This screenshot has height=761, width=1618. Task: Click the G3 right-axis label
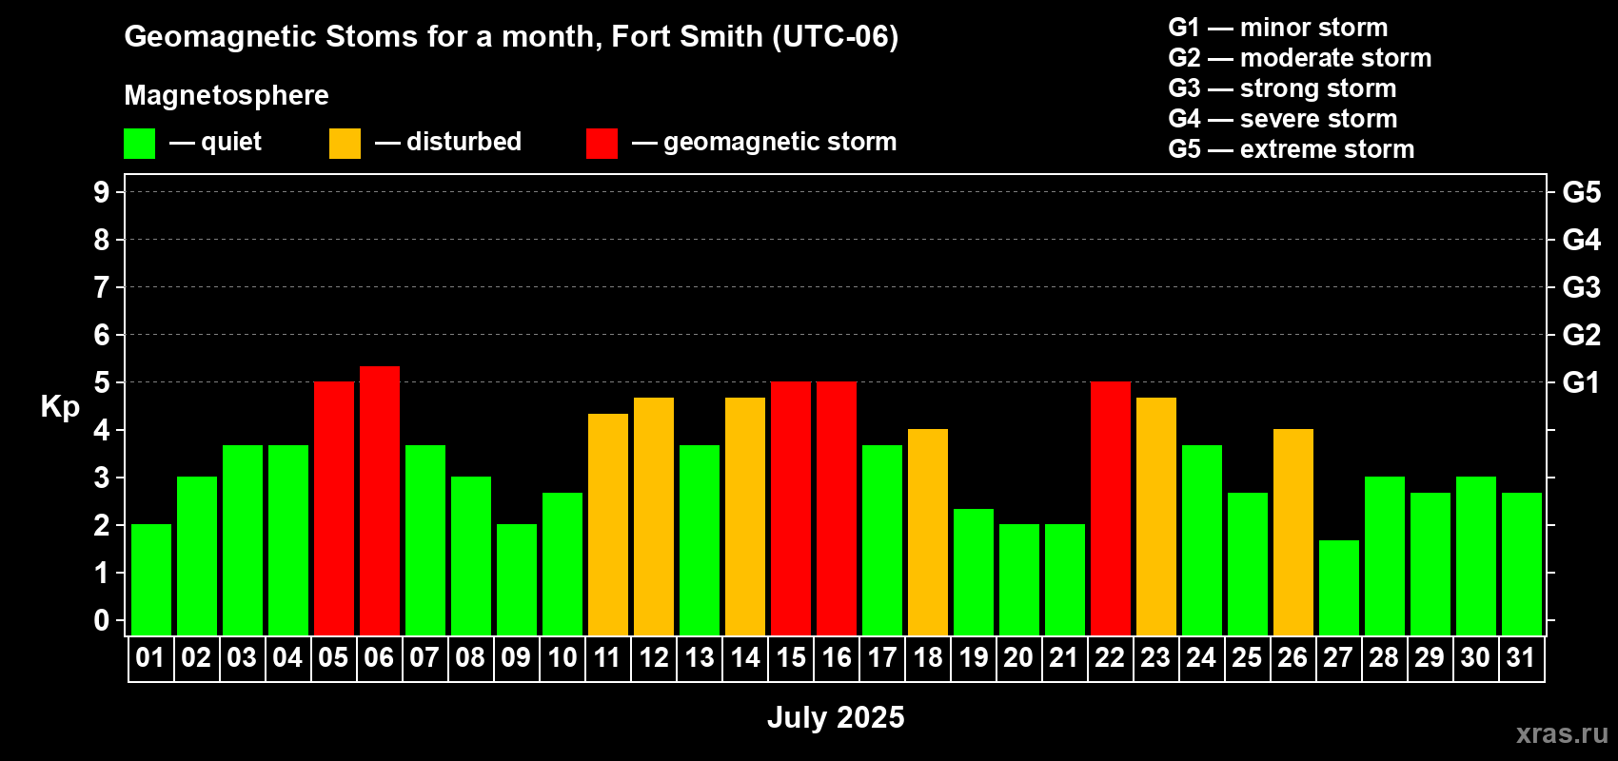point(1581,287)
